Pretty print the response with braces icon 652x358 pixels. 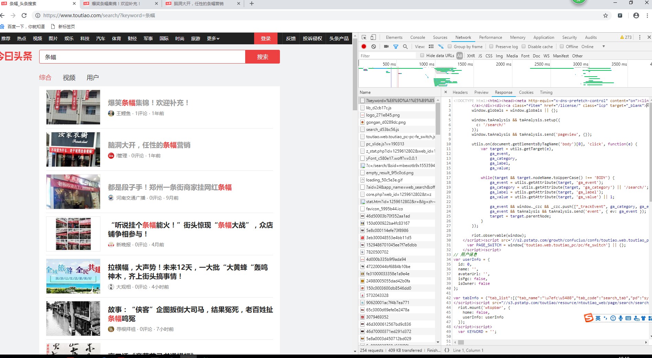(x=447, y=350)
